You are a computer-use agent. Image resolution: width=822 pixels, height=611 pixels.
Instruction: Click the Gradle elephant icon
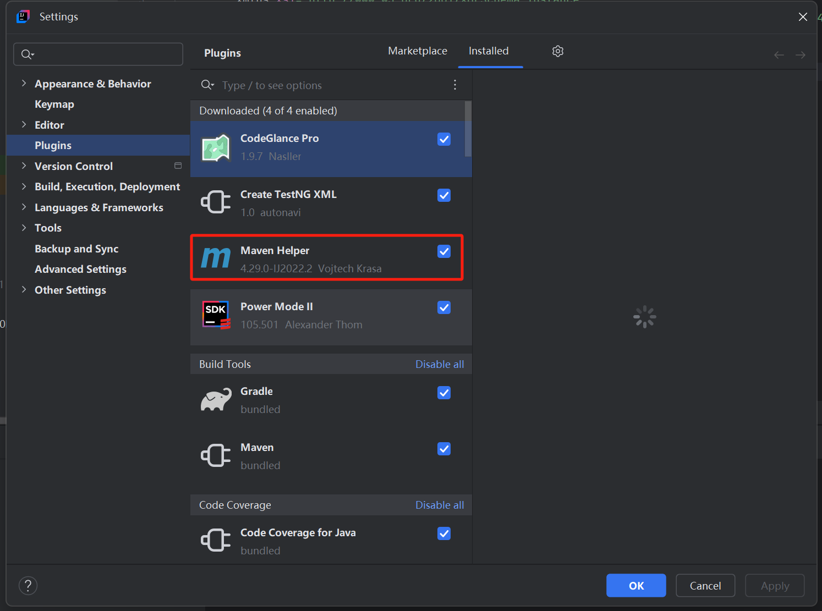click(216, 400)
